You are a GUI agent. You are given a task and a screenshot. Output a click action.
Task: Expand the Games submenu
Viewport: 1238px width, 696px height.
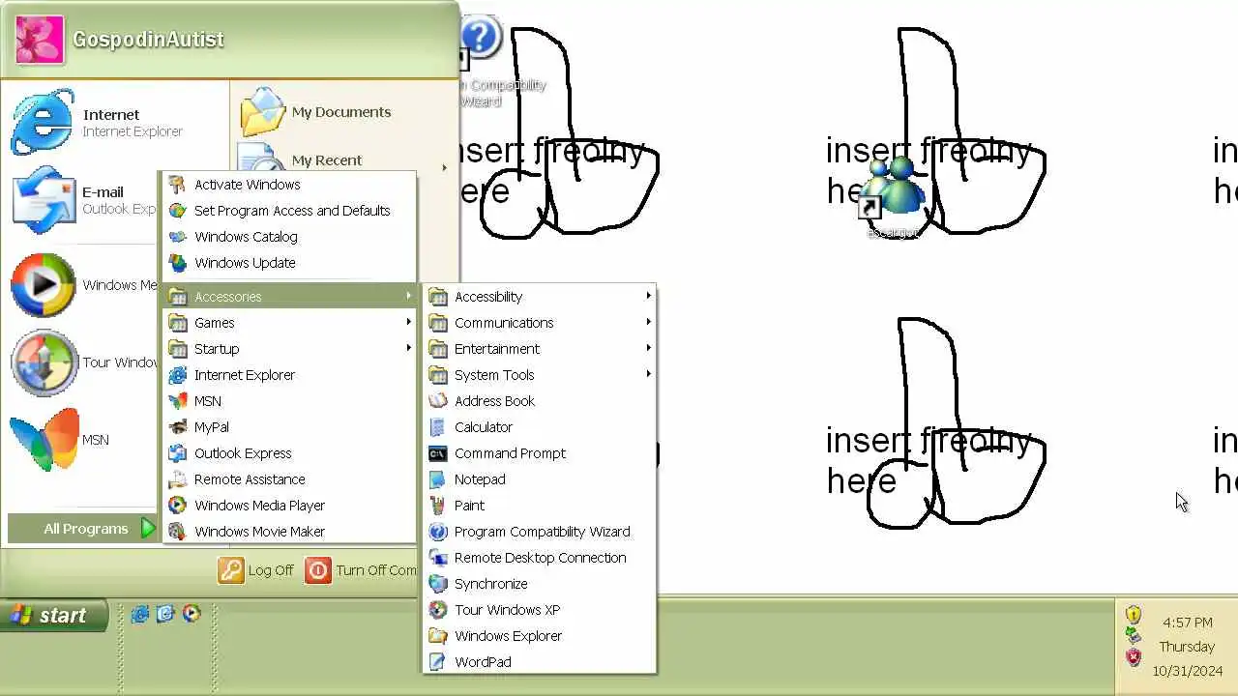(290, 323)
